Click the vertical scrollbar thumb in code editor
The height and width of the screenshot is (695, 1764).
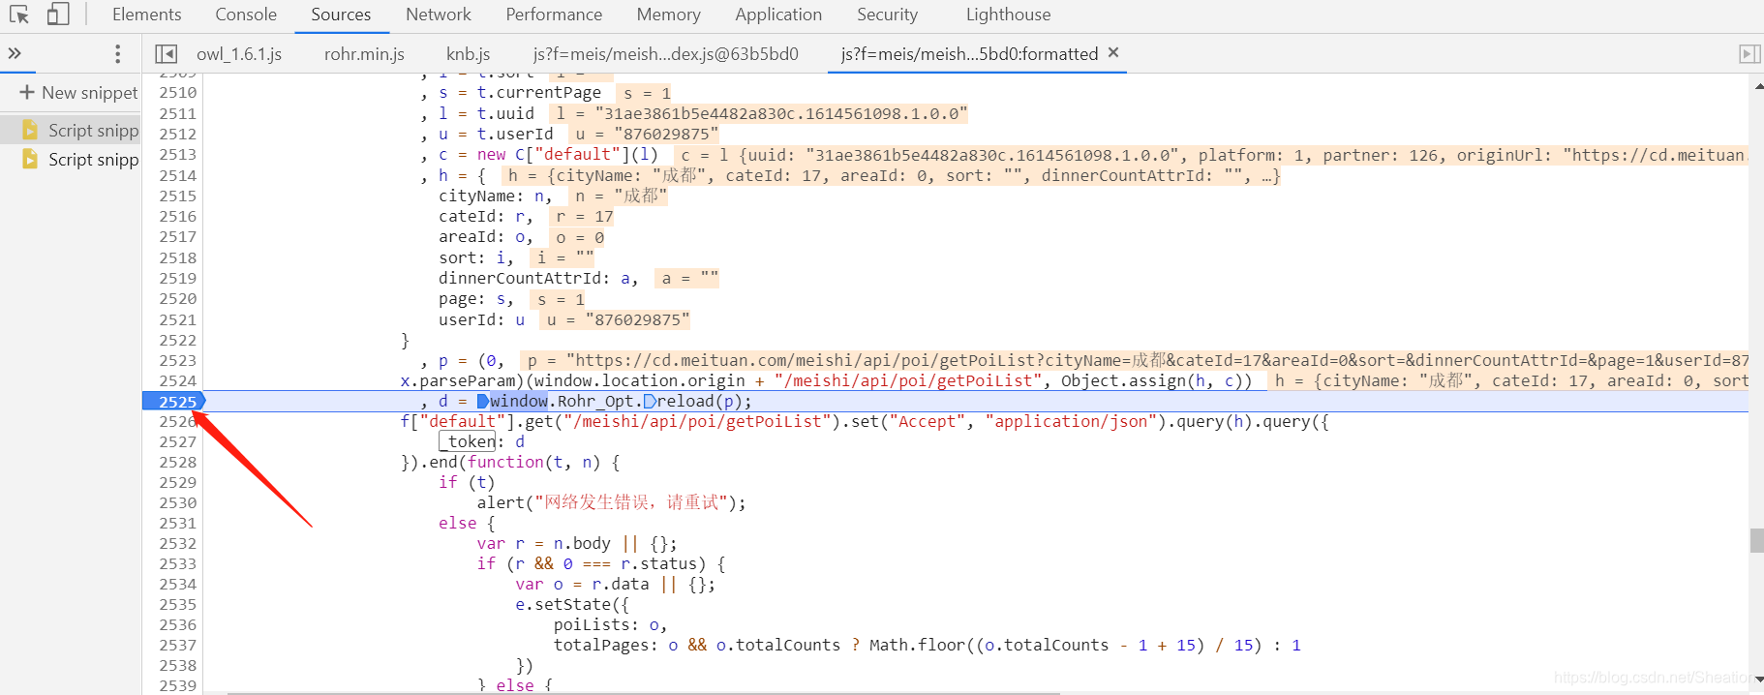click(1756, 540)
